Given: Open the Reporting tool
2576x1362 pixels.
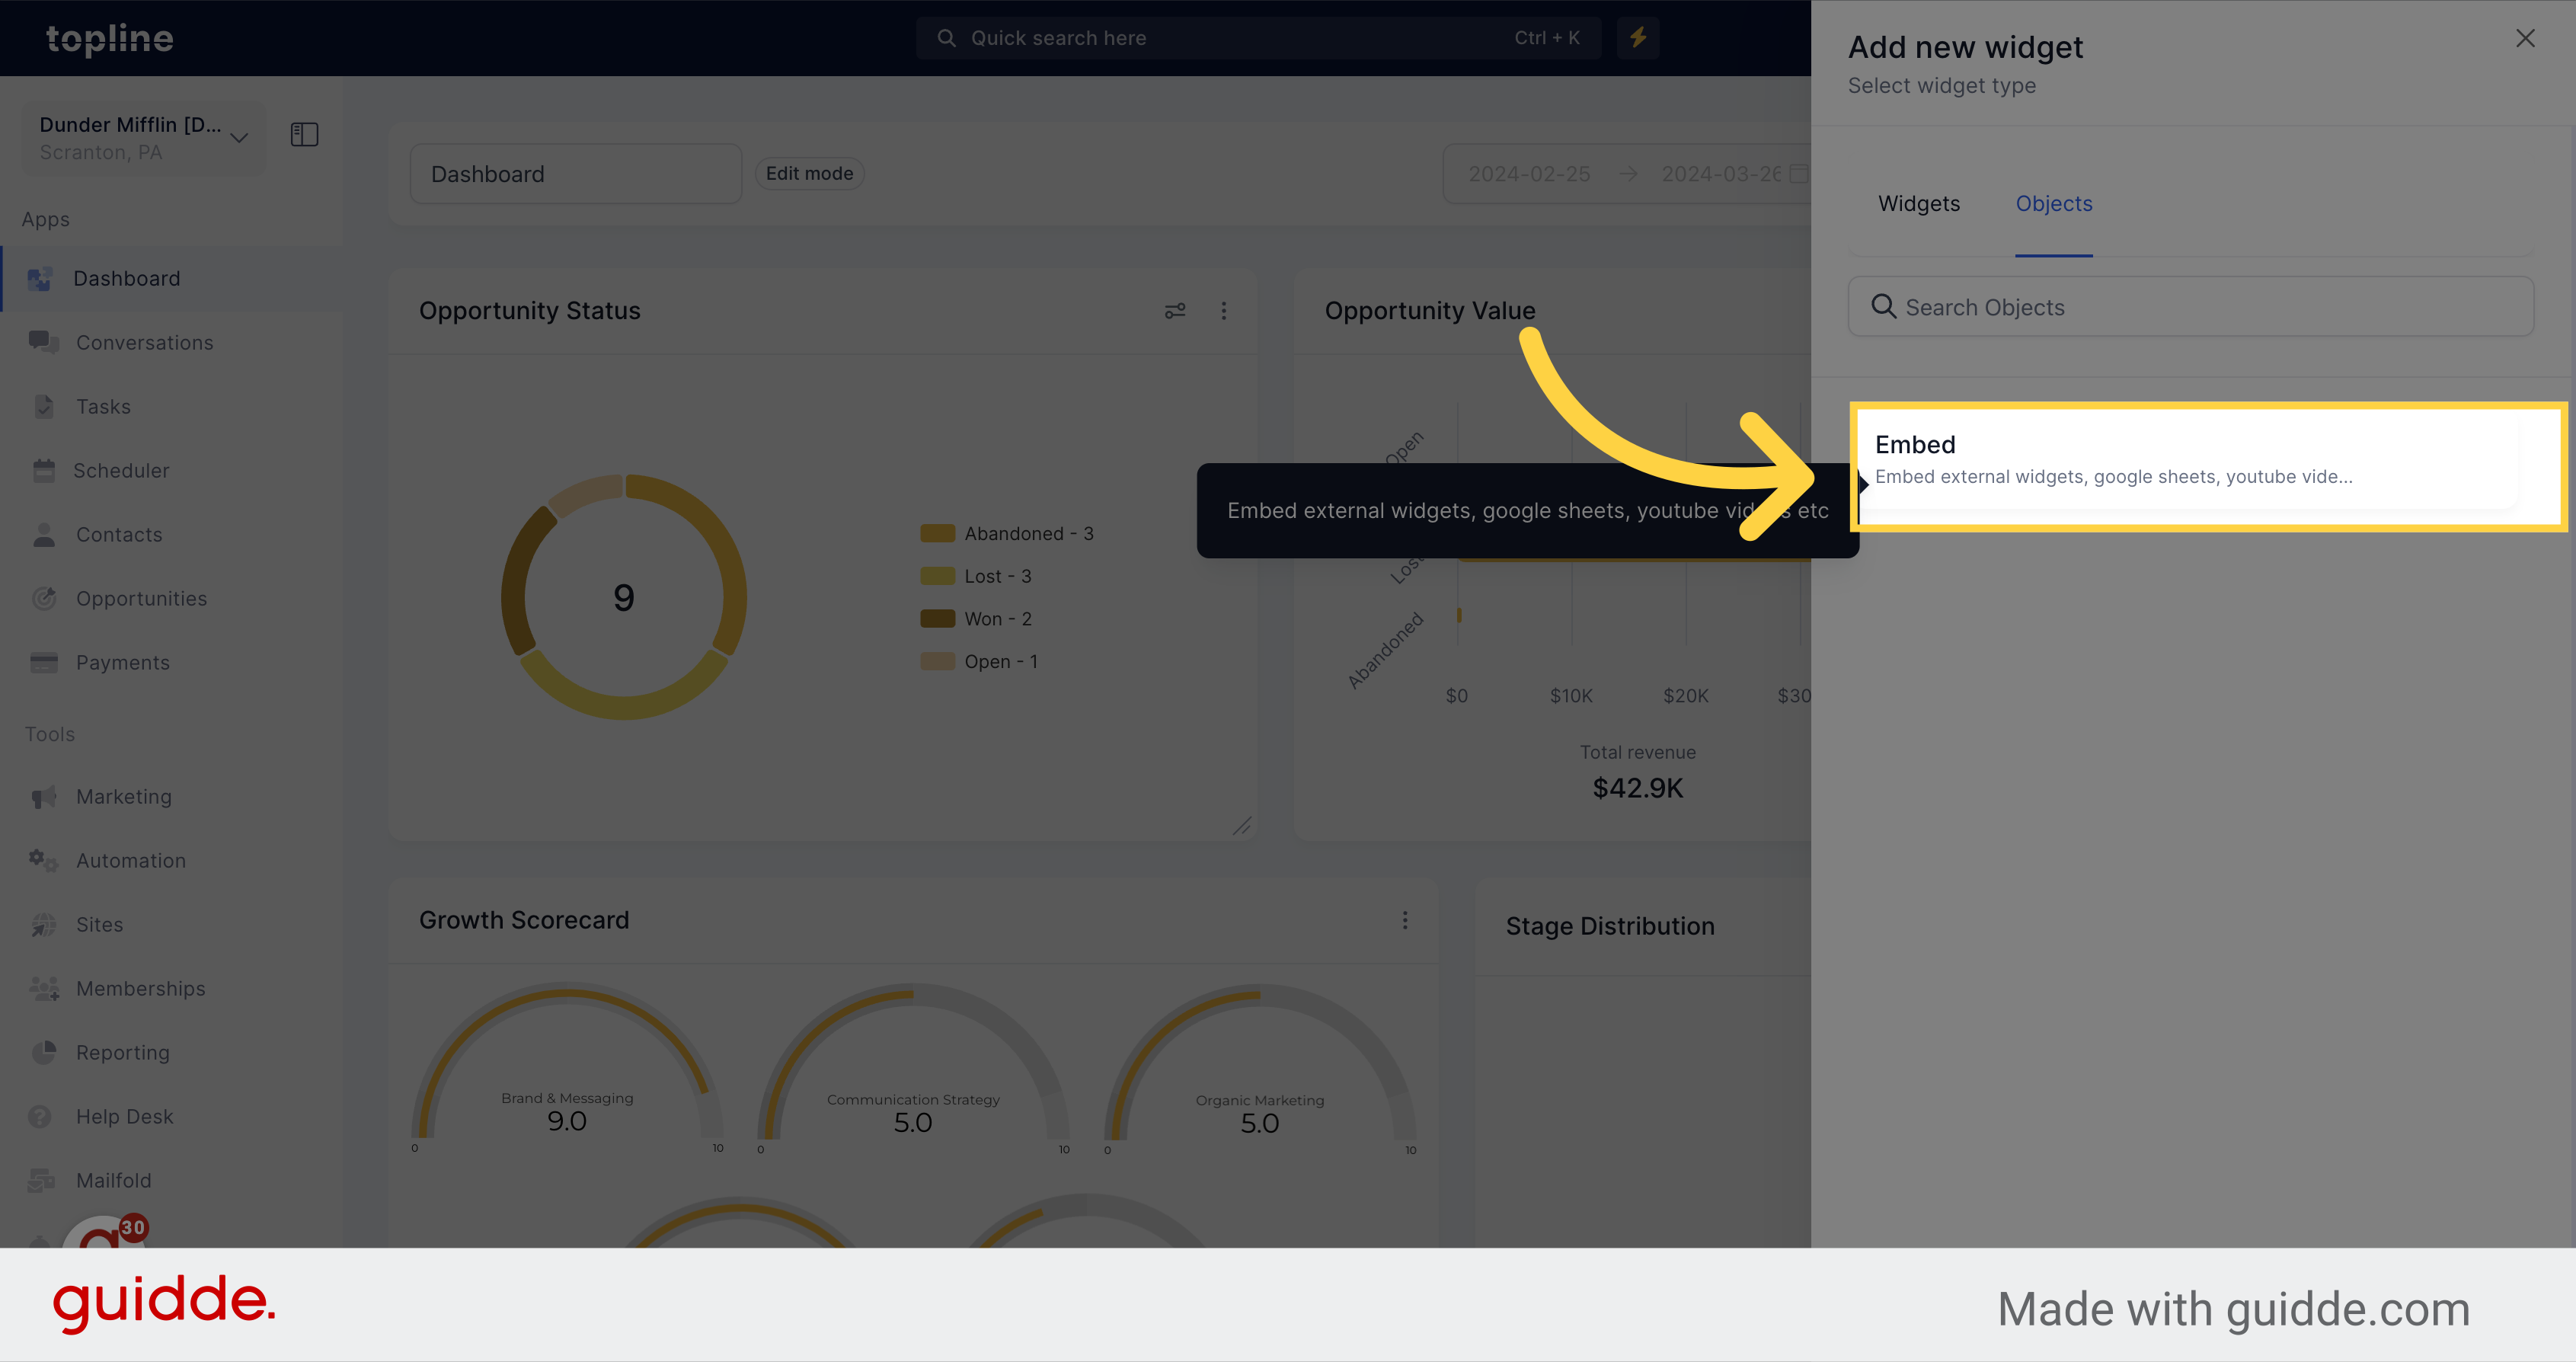Looking at the screenshot, I should [121, 1052].
